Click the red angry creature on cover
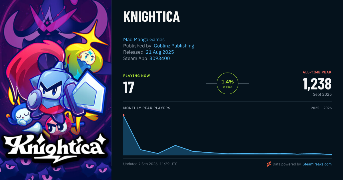Viewport: 343px width, 180px height. coord(57,124)
